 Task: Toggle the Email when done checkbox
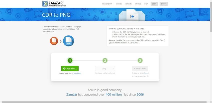[x=148, y=76]
